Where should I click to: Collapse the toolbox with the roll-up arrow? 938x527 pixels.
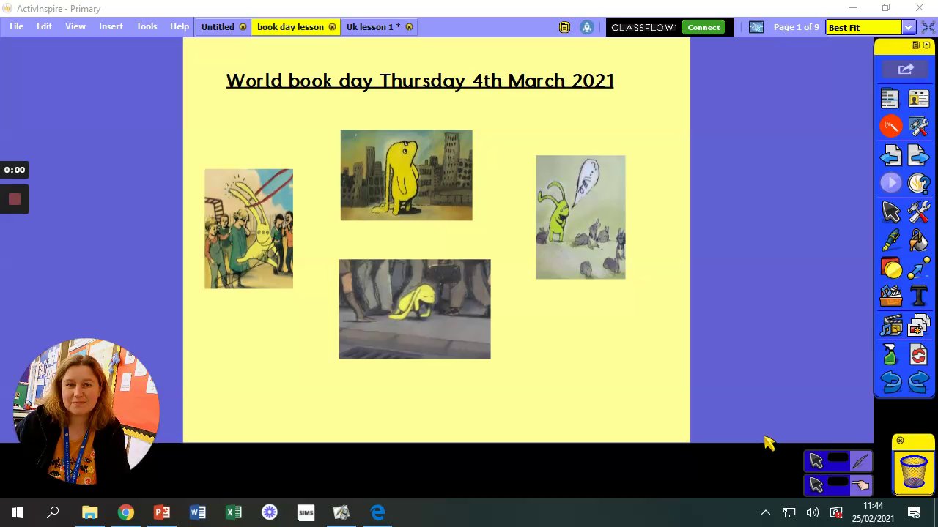926,45
